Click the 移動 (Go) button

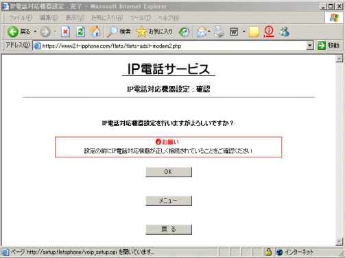328,46
